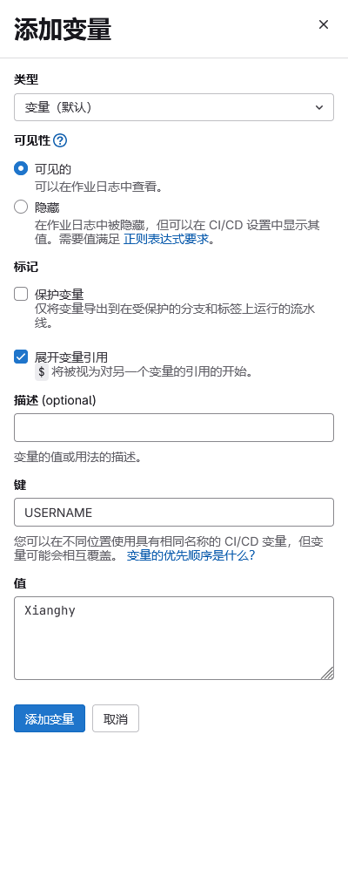Uncheck the 展开变量引用 checkbox
Screen dimensions: 348x884
tap(21, 357)
